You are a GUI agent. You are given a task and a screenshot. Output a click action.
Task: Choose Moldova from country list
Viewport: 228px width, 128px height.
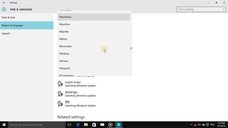(x=94, y=54)
